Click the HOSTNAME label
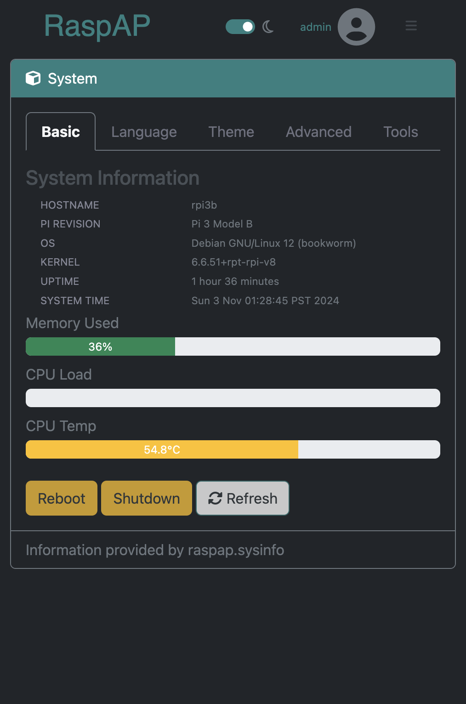 pos(70,205)
